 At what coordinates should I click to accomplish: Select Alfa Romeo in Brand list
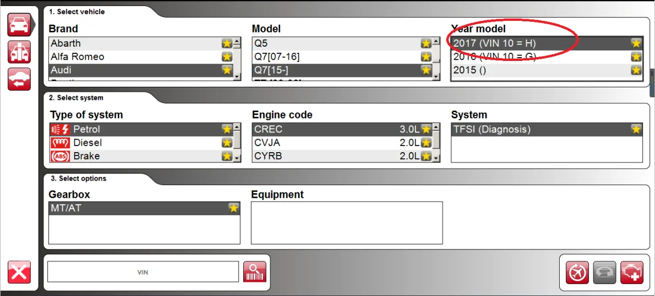point(141,57)
